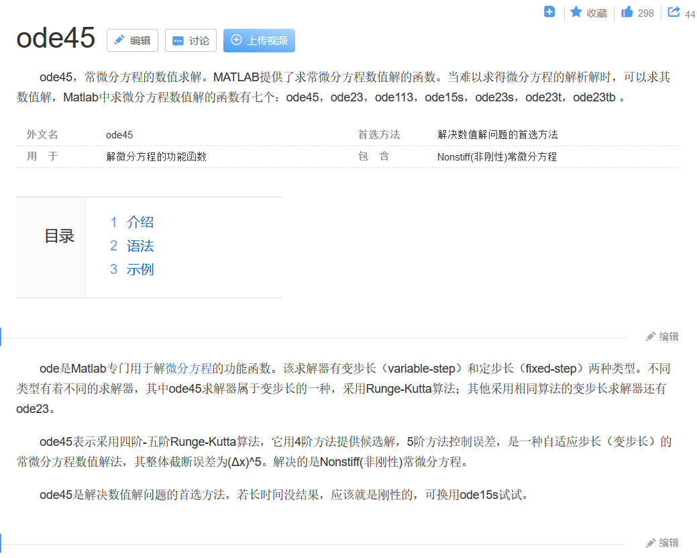
Task: Click the 收藏 label
Action: tap(596, 13)
